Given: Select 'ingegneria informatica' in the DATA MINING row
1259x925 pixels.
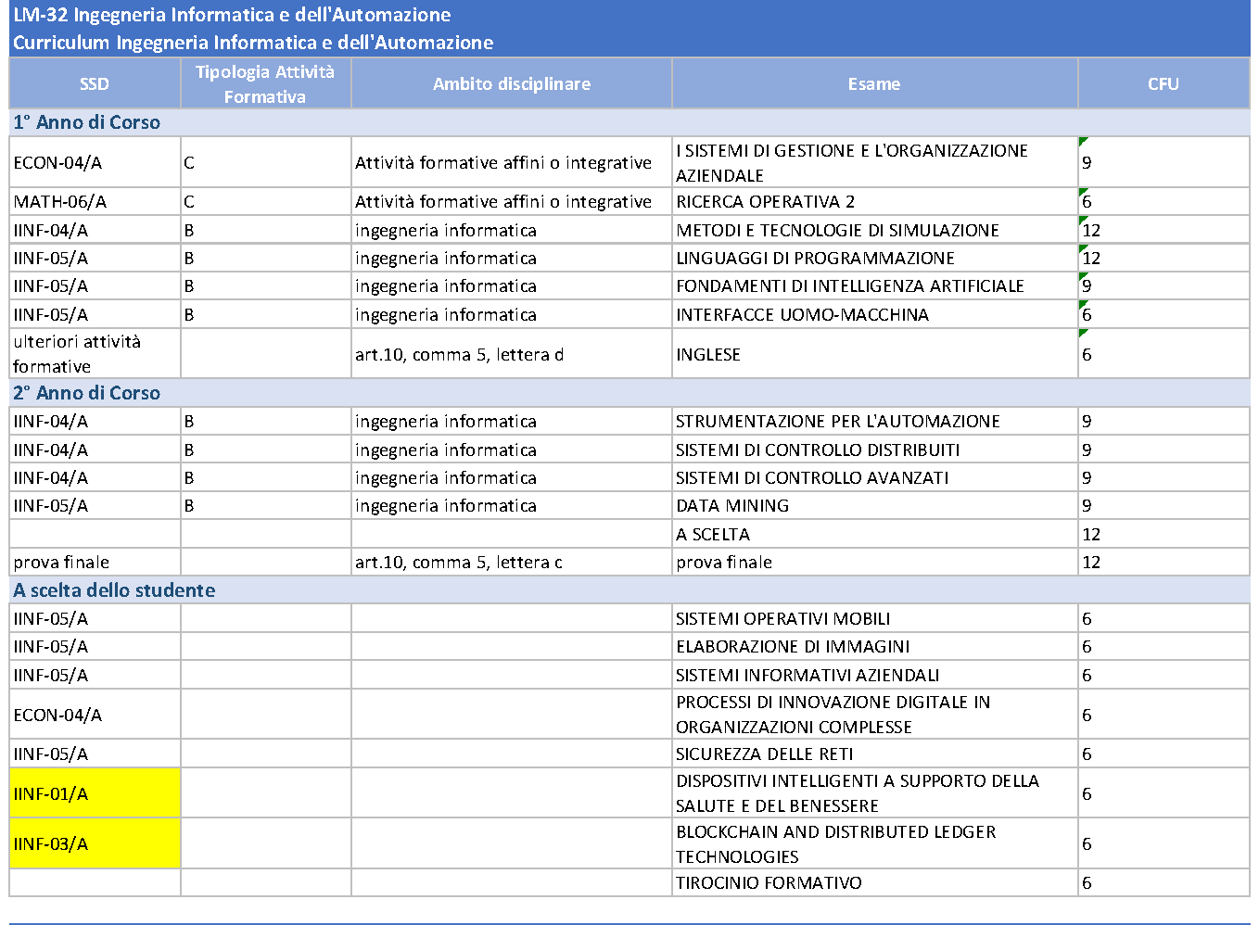Looking at the screenshot, I should tap(512, 505).
